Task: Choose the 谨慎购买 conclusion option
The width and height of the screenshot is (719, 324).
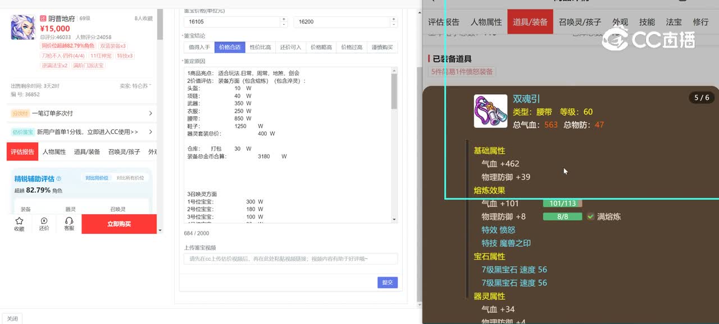Action: (383, 48)
